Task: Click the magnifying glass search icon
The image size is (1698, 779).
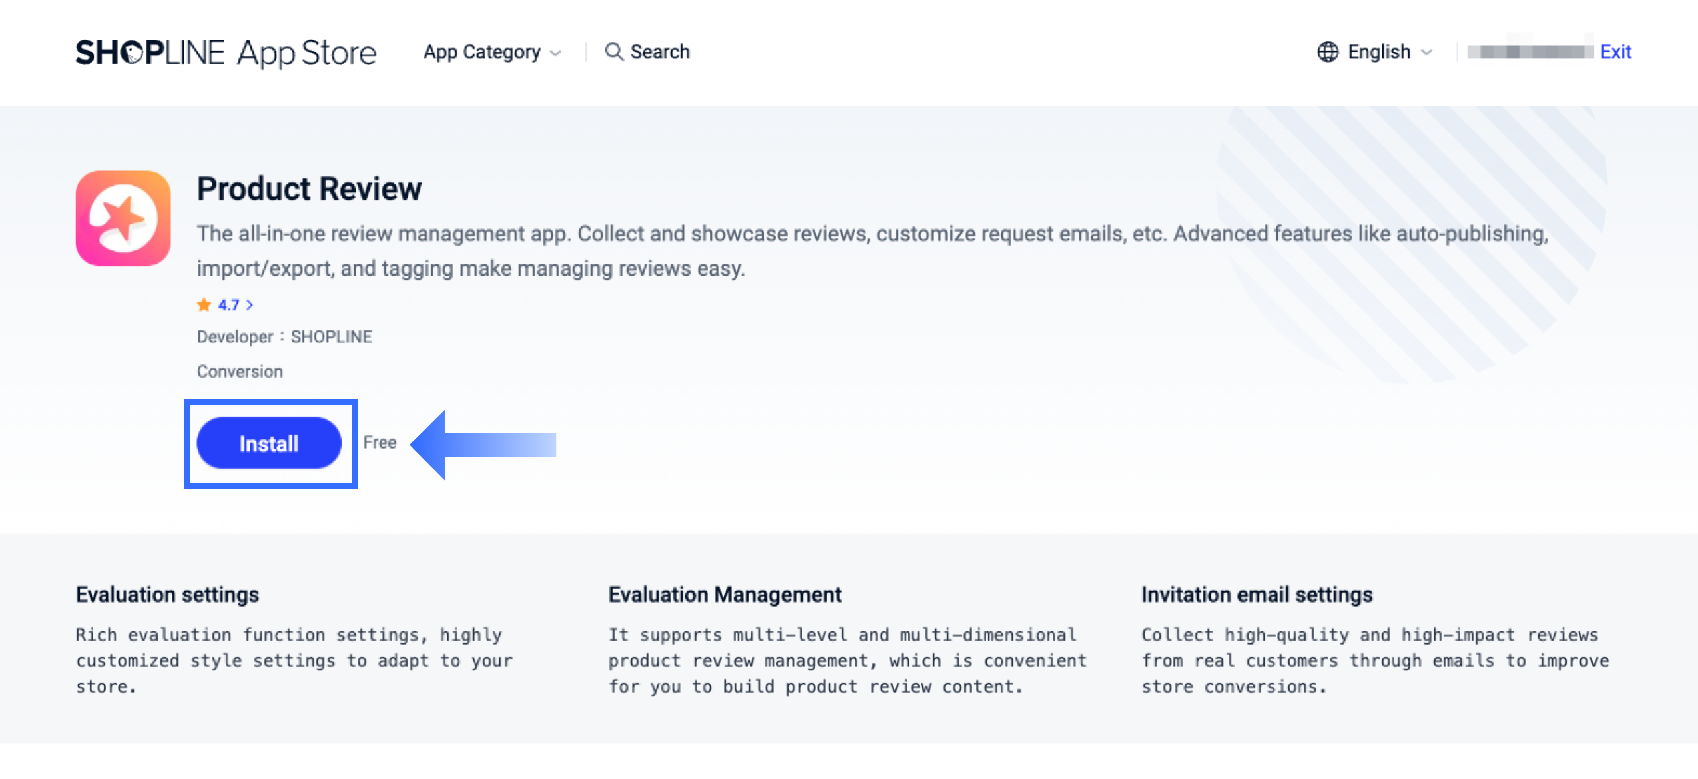Action: (613, 51)
